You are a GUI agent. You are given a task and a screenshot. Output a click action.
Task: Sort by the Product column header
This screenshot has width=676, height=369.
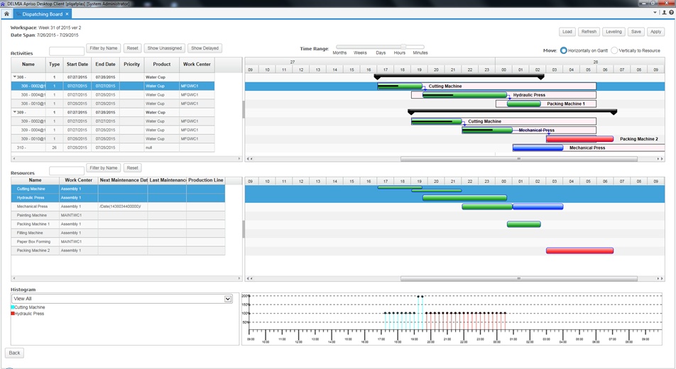(x=162, y=65)
